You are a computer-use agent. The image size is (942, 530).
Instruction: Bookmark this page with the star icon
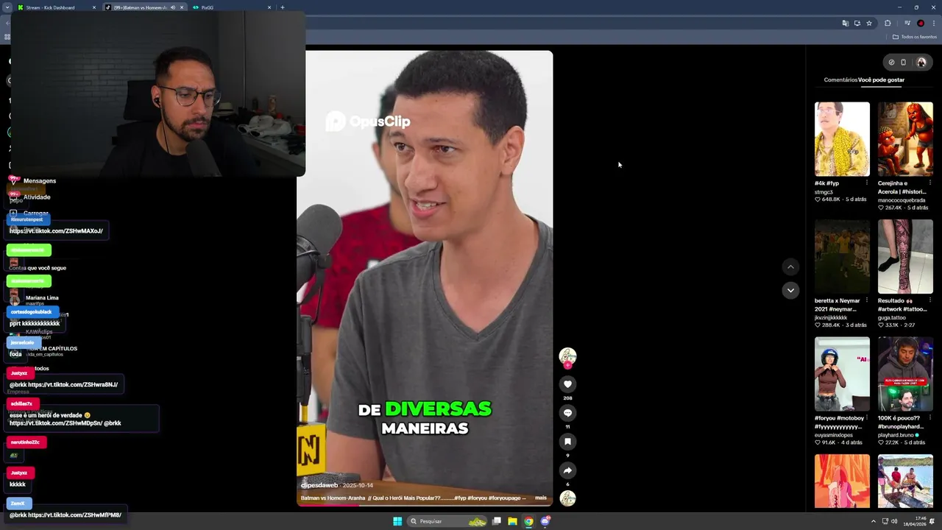coord(869,23)
